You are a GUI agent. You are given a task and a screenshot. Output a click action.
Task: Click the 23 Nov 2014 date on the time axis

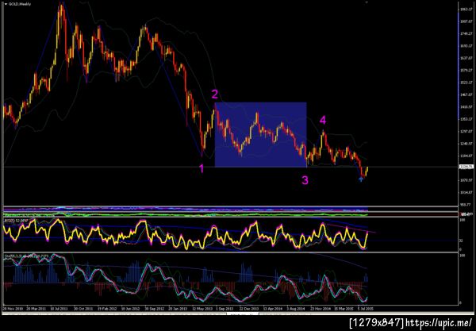(x=321, y=308)
